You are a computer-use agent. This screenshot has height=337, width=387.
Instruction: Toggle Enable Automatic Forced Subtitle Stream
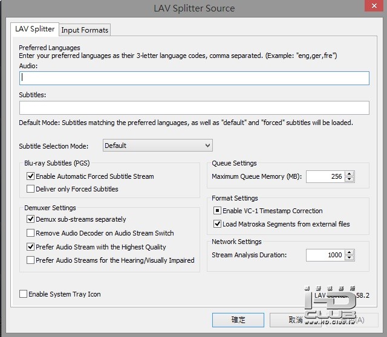click(x=31, y=176)
